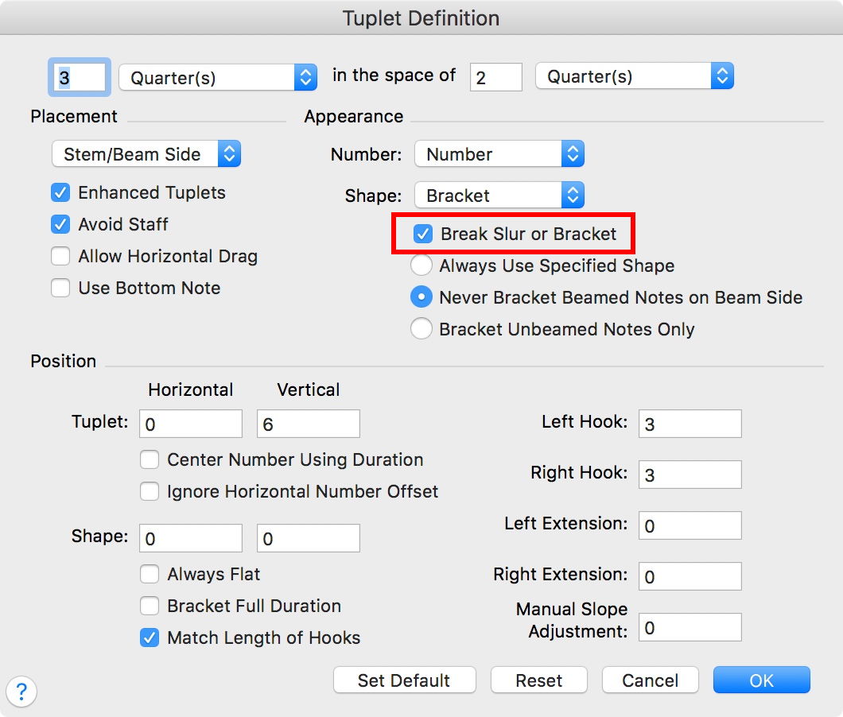Check the Use Bottom Note box

pos(60,289)
